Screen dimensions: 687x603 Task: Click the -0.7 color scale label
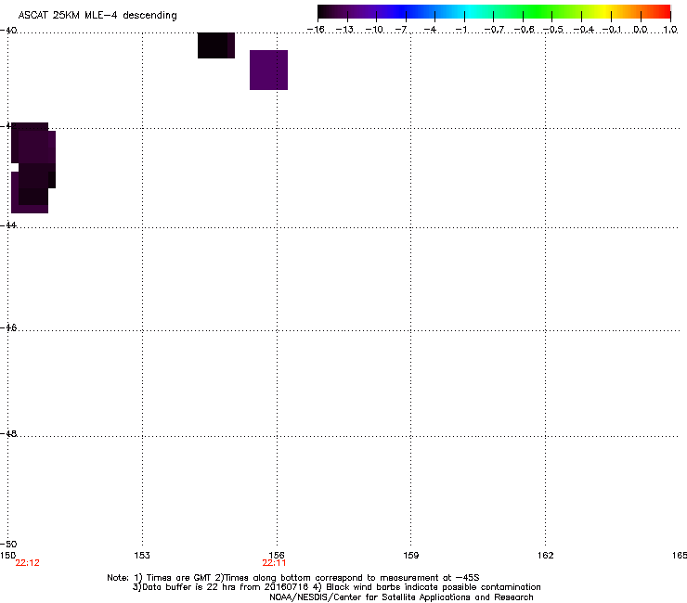[494, 30]
